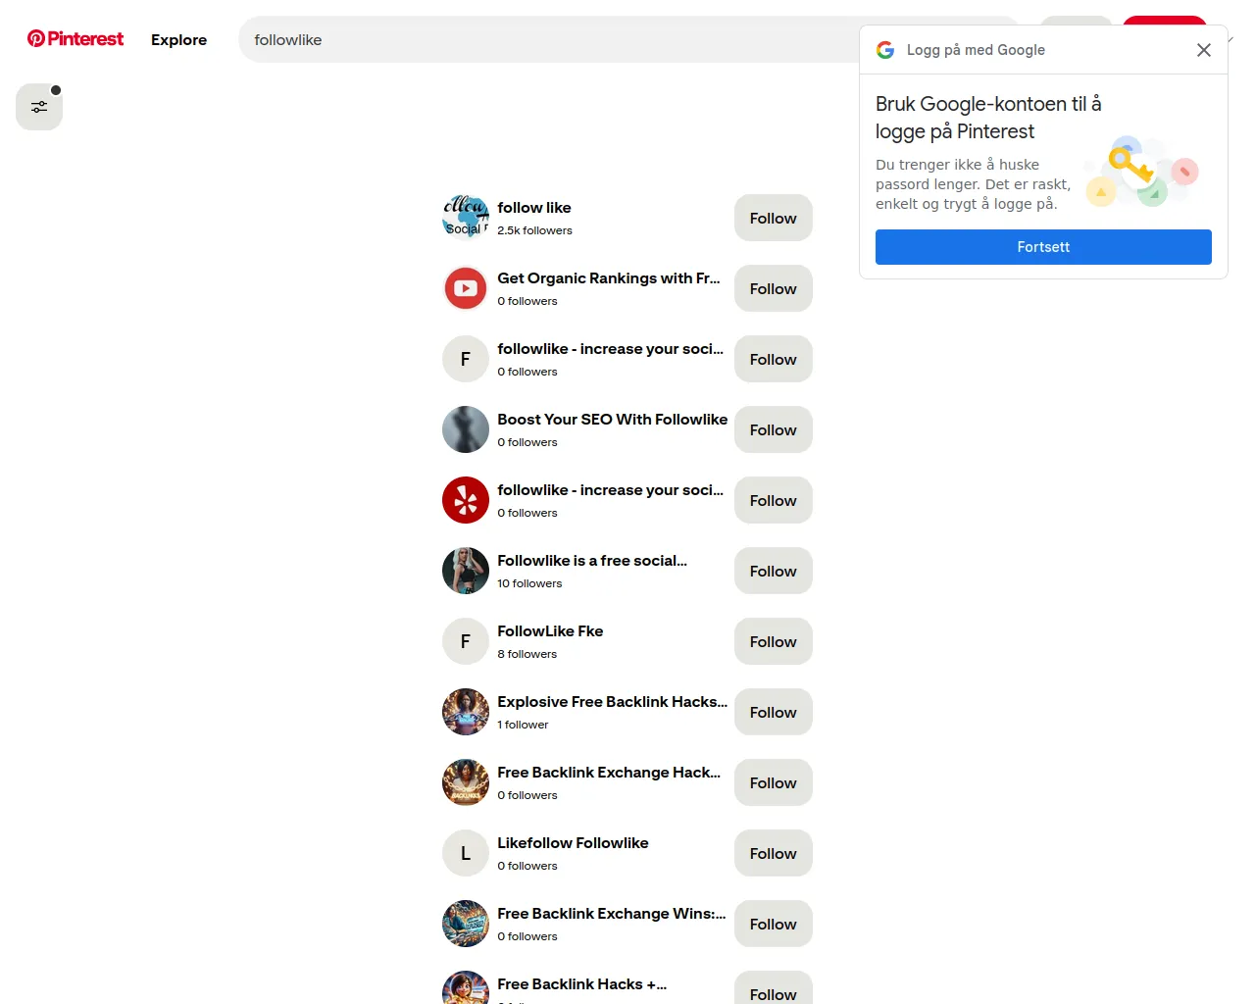1255x1004 pixels.
Task: Open the Pinterest home logo
Action: (x=75, y=39)
